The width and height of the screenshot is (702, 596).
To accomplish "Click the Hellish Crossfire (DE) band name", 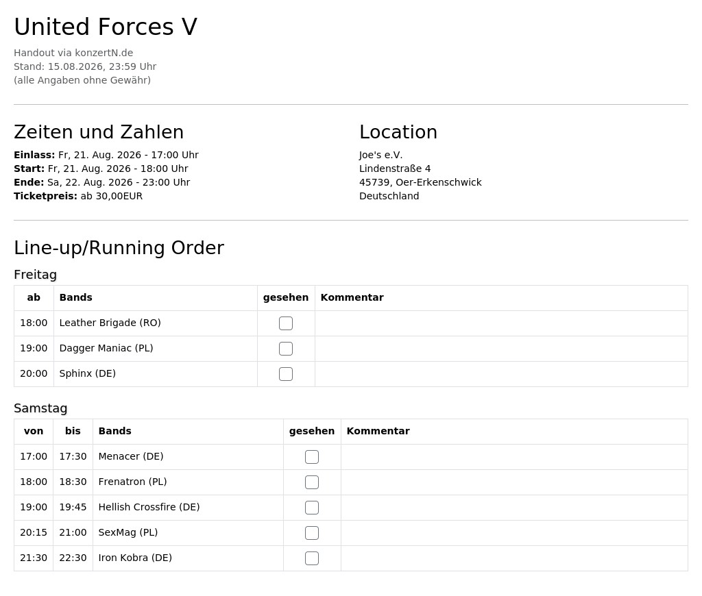I will point(149,507).
